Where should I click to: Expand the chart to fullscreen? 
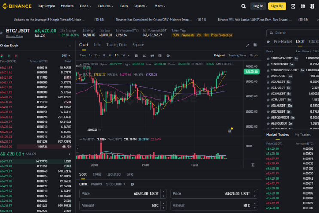(247, 45)
